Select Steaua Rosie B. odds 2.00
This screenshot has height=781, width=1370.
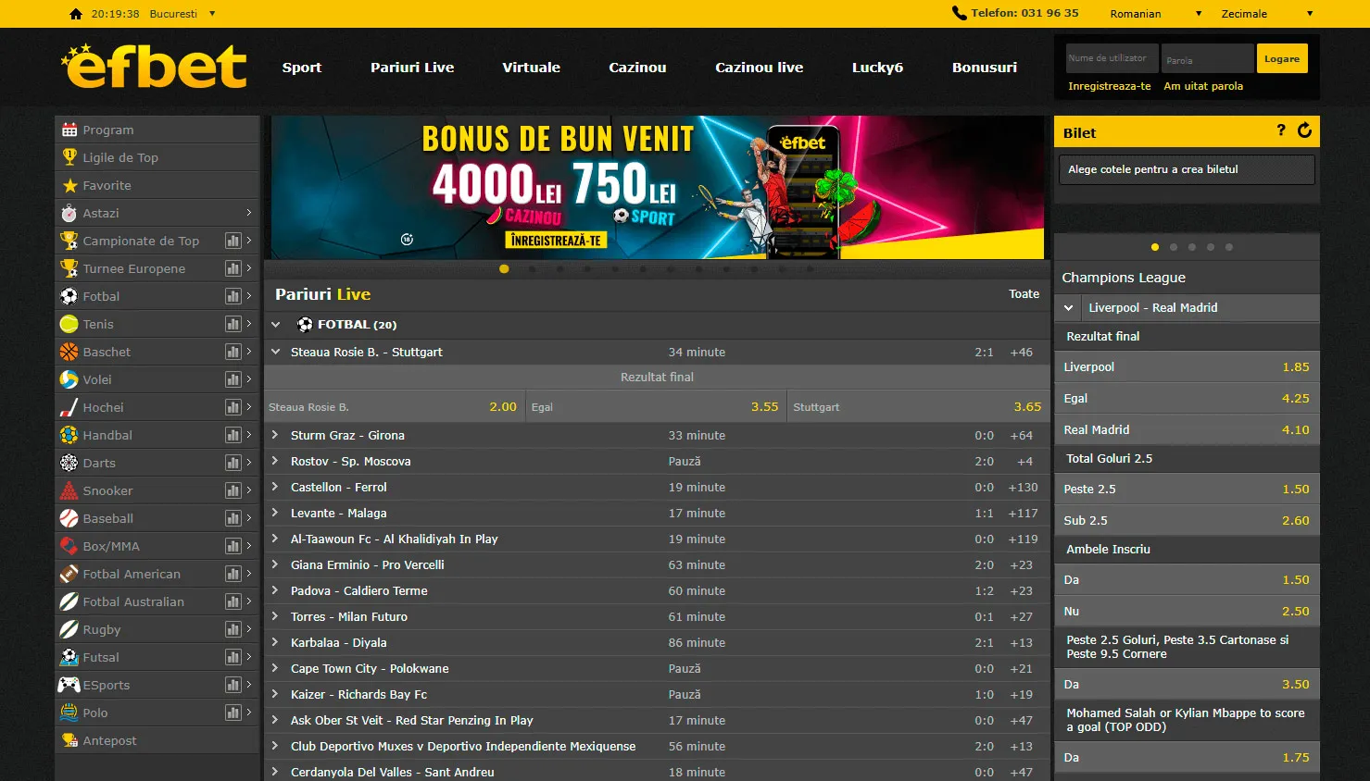coord(394,406)
